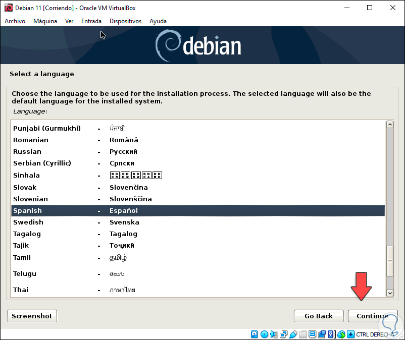Open the Archivo menu
The image size is (405, 340).
coord(15,21)
